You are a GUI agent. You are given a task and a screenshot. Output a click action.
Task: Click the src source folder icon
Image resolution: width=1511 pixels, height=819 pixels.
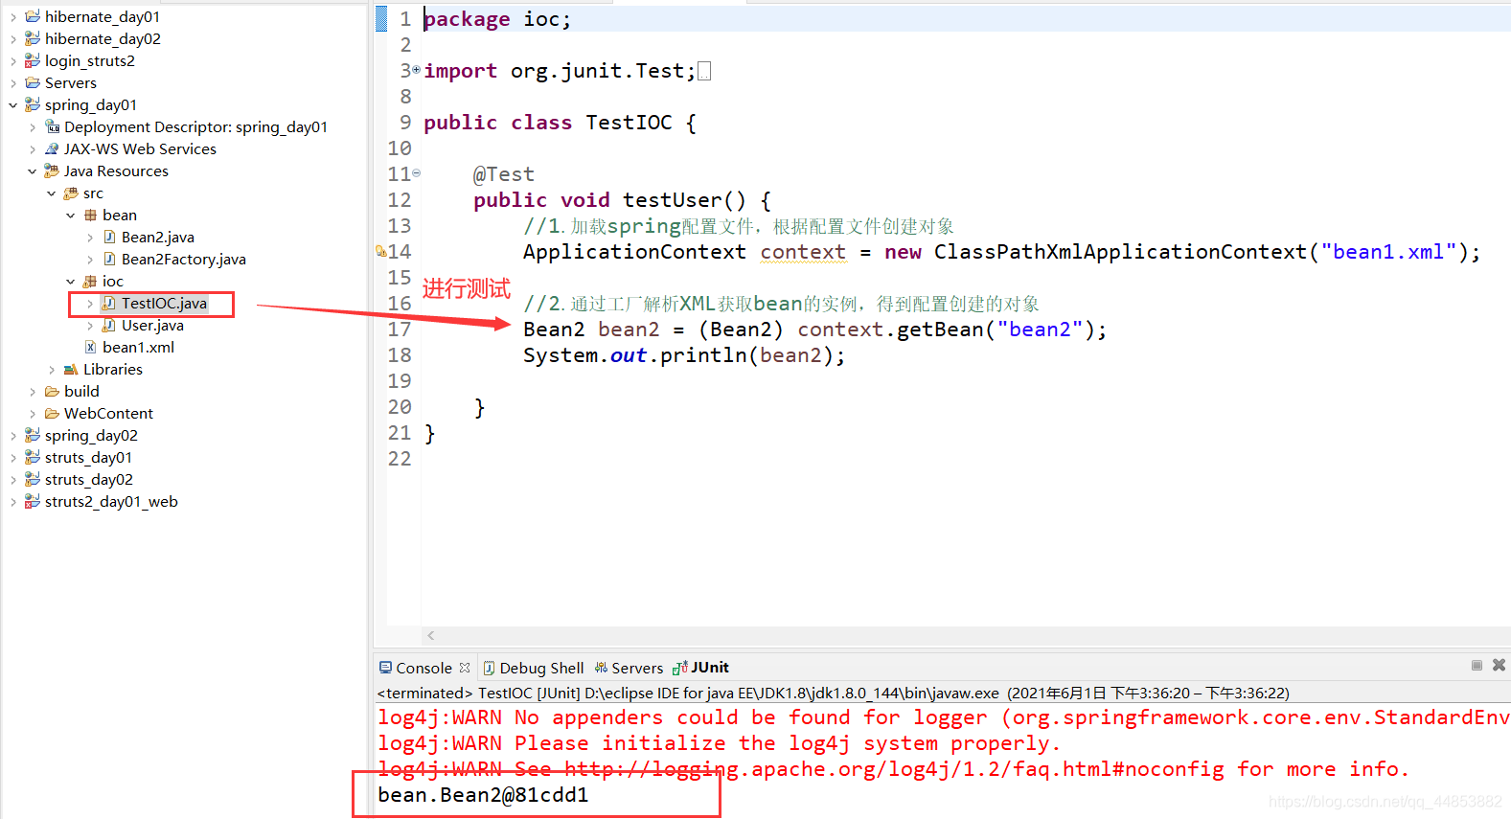[71, 193]
